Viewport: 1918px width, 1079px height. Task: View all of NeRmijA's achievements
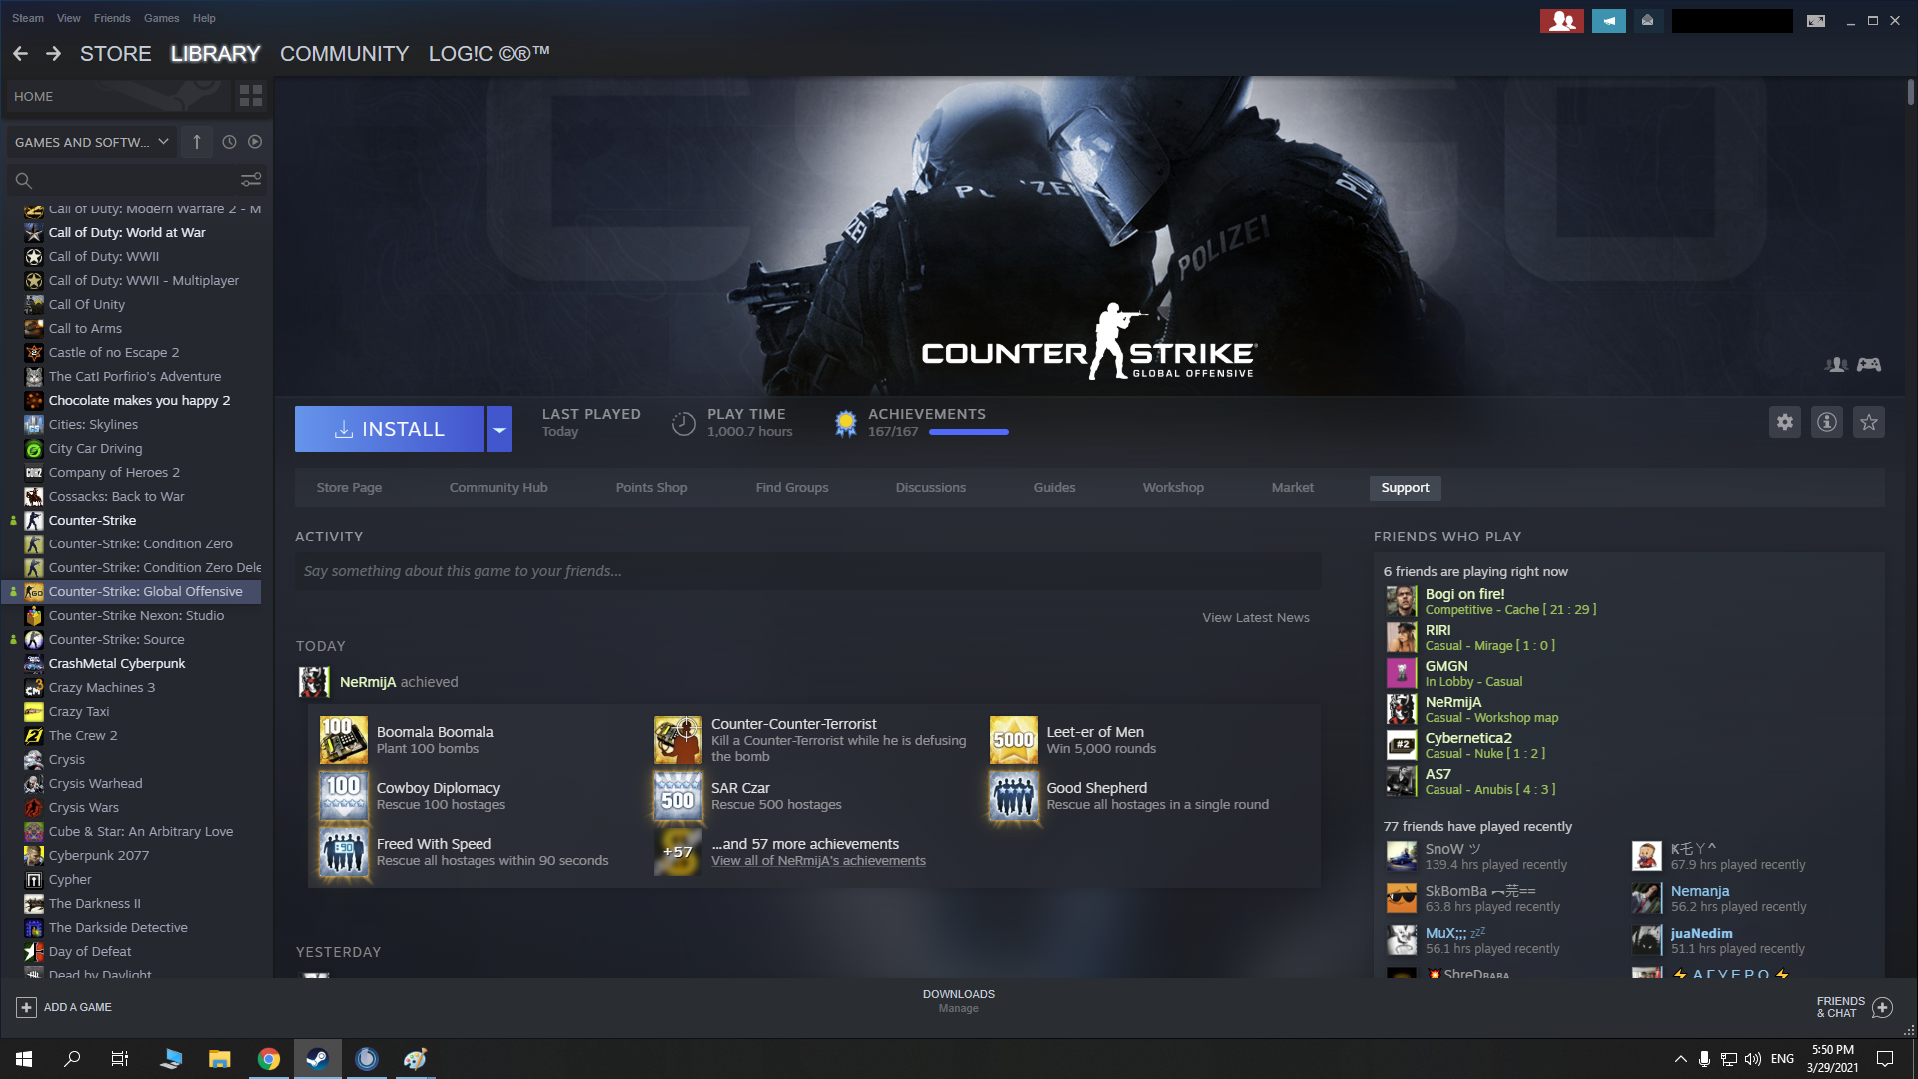tap(819, 860)
